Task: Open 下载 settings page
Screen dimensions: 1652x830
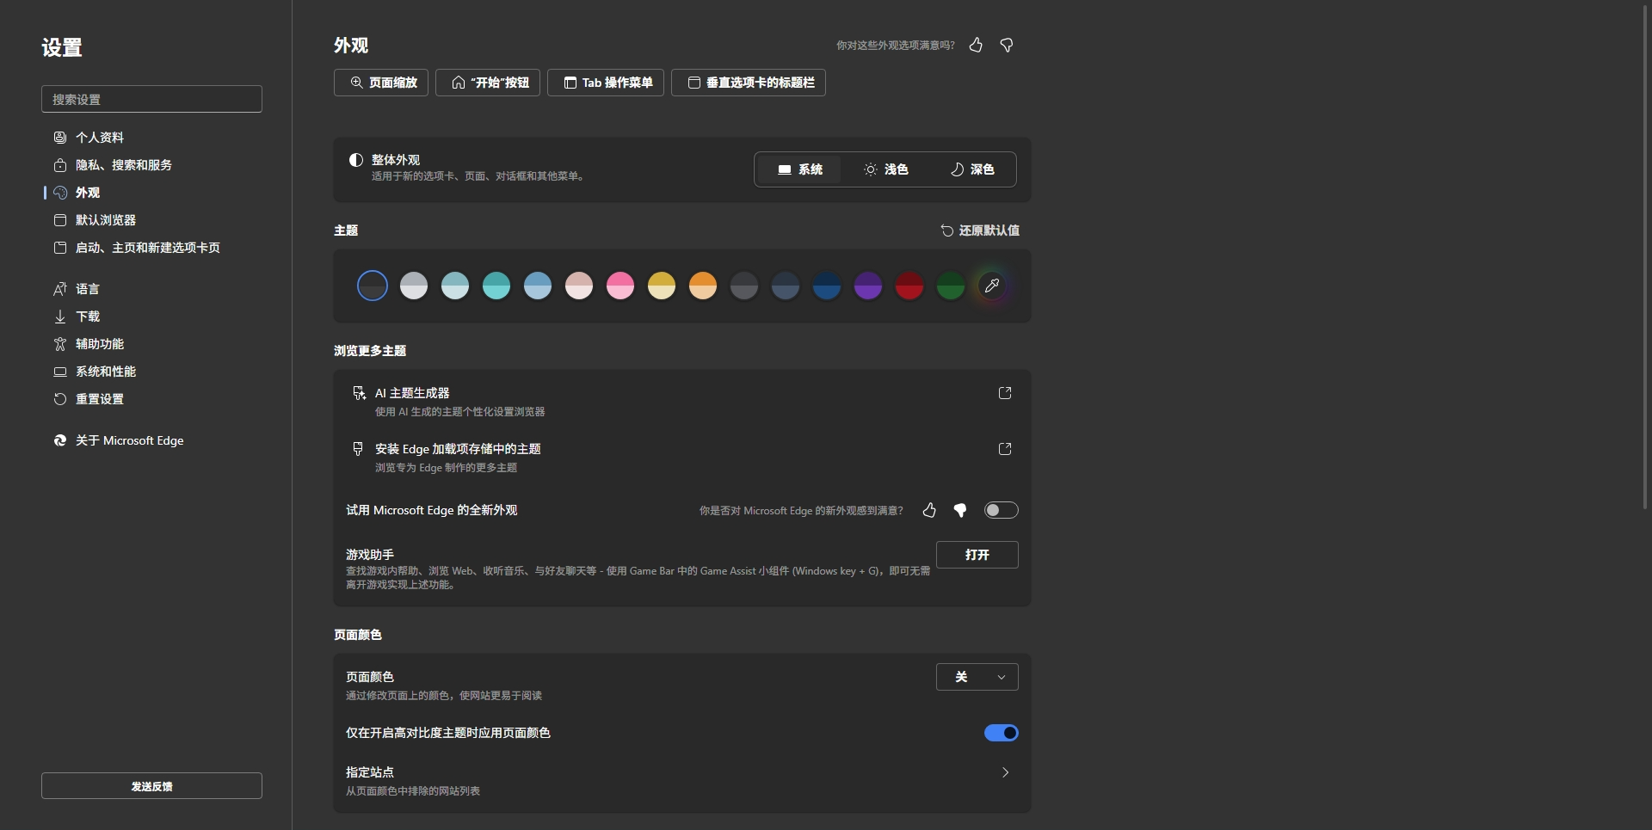Action: (x=88, y=317)
